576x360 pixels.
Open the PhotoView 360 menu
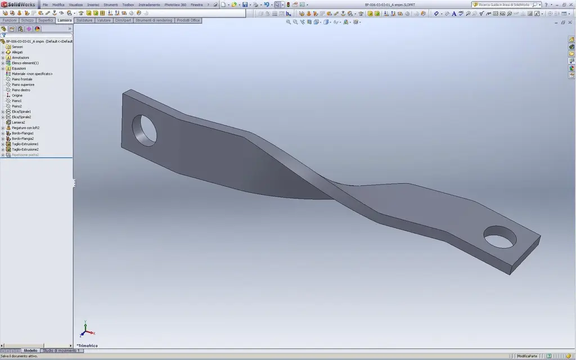[x=175, y=4]
